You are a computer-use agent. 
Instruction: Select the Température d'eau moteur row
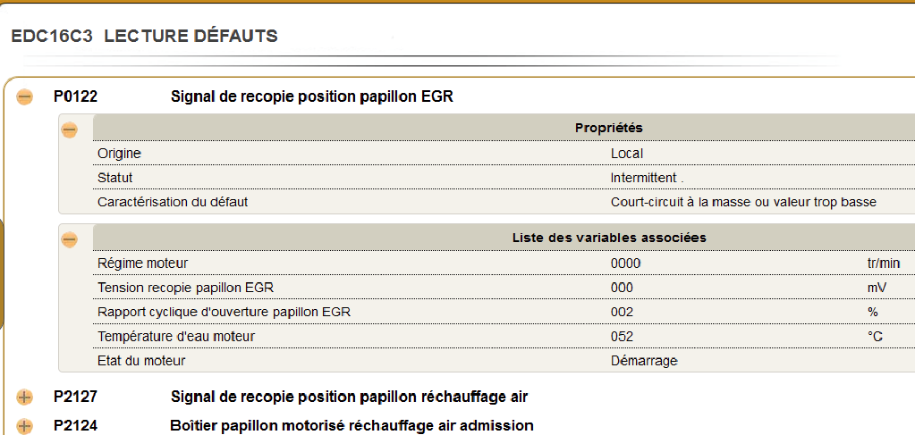pyautogui.click(x=504, y=337)
